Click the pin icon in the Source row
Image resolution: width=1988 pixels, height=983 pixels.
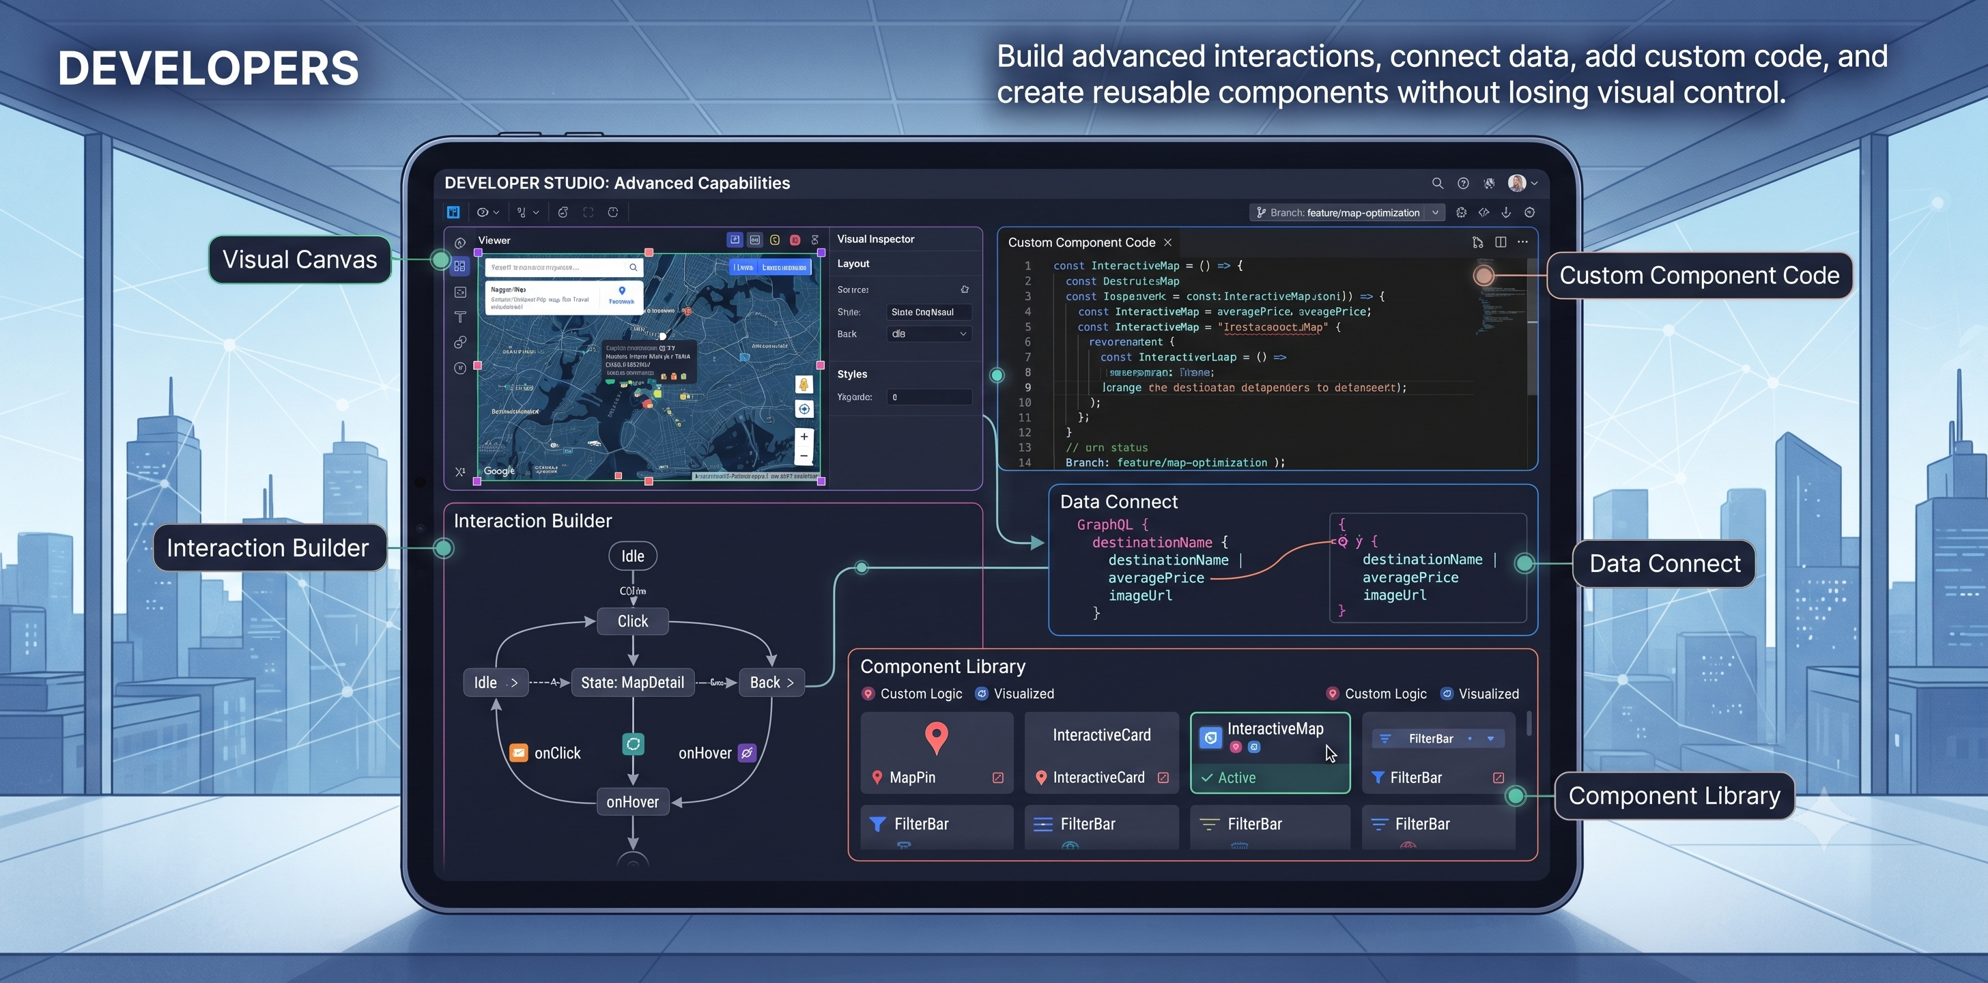[x=965, y=289]
